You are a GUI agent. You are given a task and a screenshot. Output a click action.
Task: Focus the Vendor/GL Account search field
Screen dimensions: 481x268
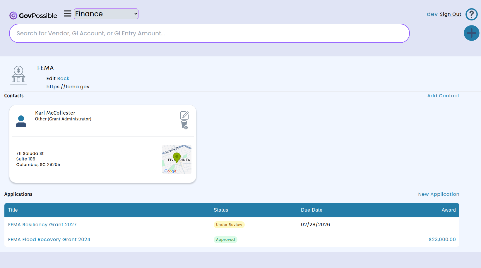(209, 33)
